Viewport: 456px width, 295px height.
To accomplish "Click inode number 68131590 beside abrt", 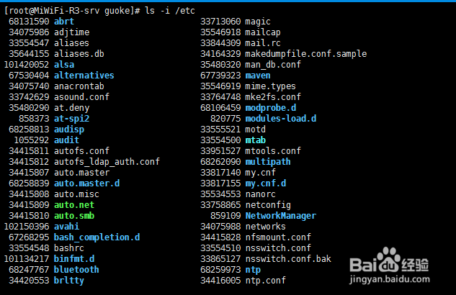I will [29, 22].
